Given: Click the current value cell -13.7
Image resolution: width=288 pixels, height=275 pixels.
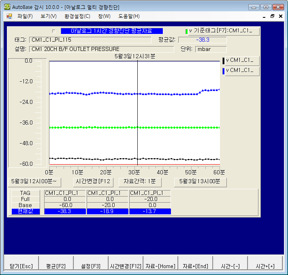Looking at the screenshot, I should tap(150, 211).
